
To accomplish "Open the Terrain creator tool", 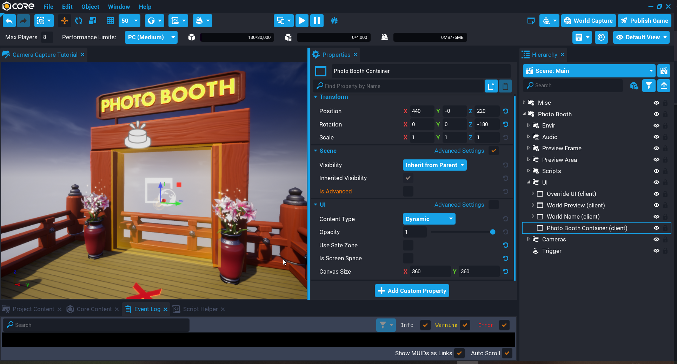I will (198, 21).
